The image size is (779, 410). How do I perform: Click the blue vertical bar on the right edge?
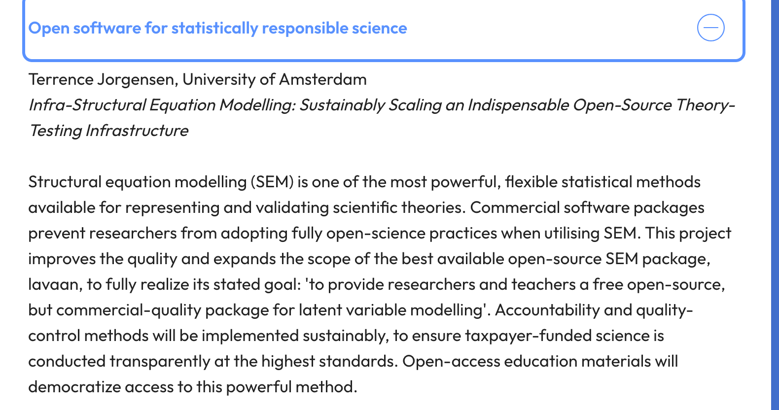coord(775,205)
